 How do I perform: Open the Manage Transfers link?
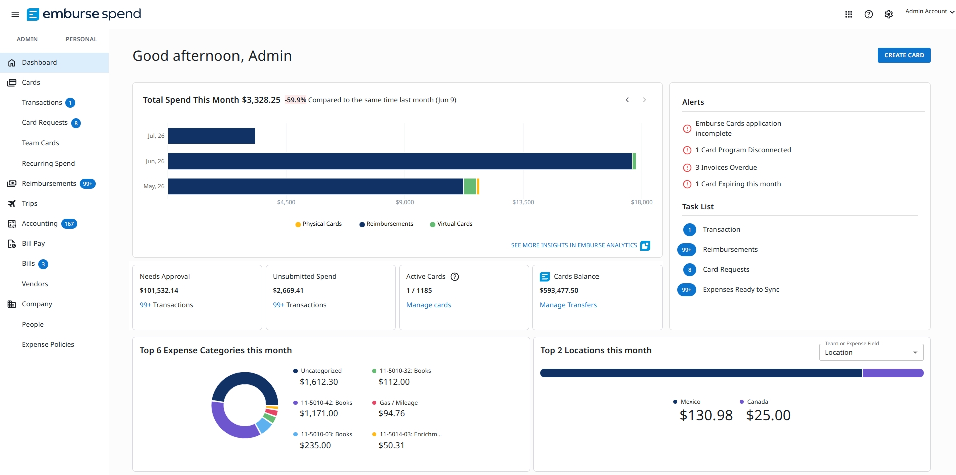568,305
